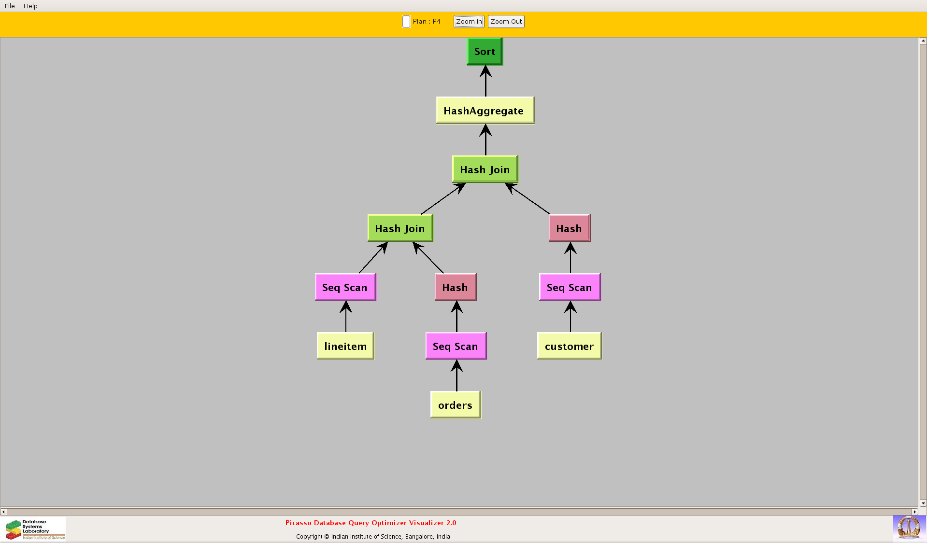Click the orders table node
This screenshot has height=543, width=927.
(x=455, y=405)
